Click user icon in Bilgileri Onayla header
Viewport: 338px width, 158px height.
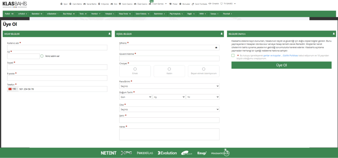point(334,34)
